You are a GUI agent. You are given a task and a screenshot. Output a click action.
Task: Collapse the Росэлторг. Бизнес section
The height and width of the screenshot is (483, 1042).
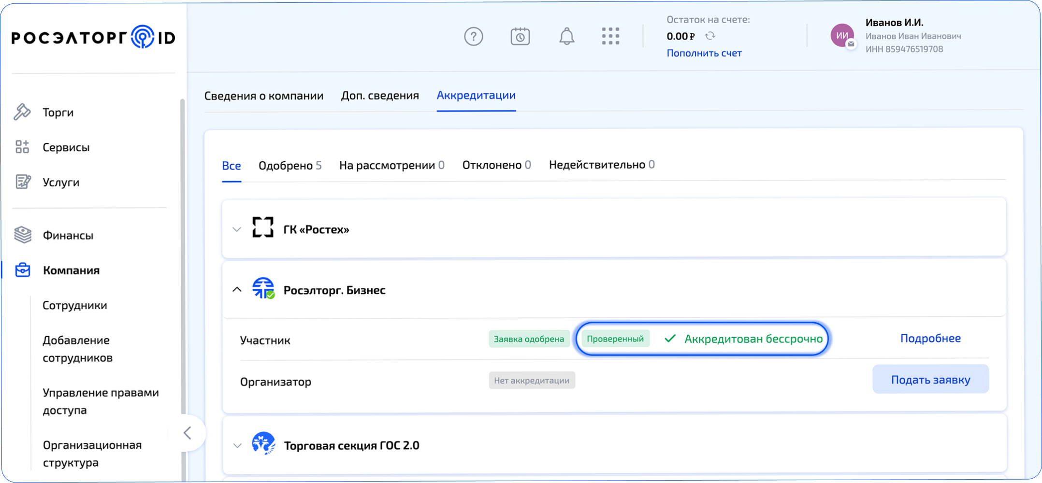[237, 290]
